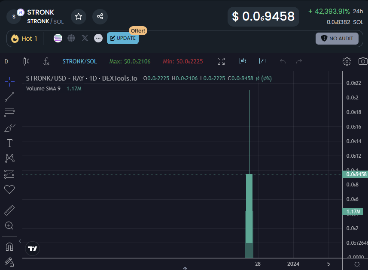Screen dimensions: 368x270
Task: Open the NO AUDIT shield badge
Action: click(337, 39)
